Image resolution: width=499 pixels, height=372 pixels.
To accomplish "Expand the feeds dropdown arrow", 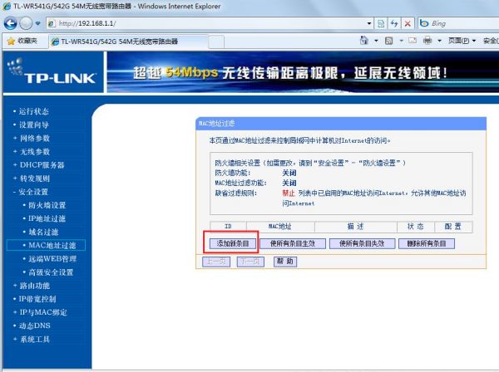I will click(x=401, y=41).
